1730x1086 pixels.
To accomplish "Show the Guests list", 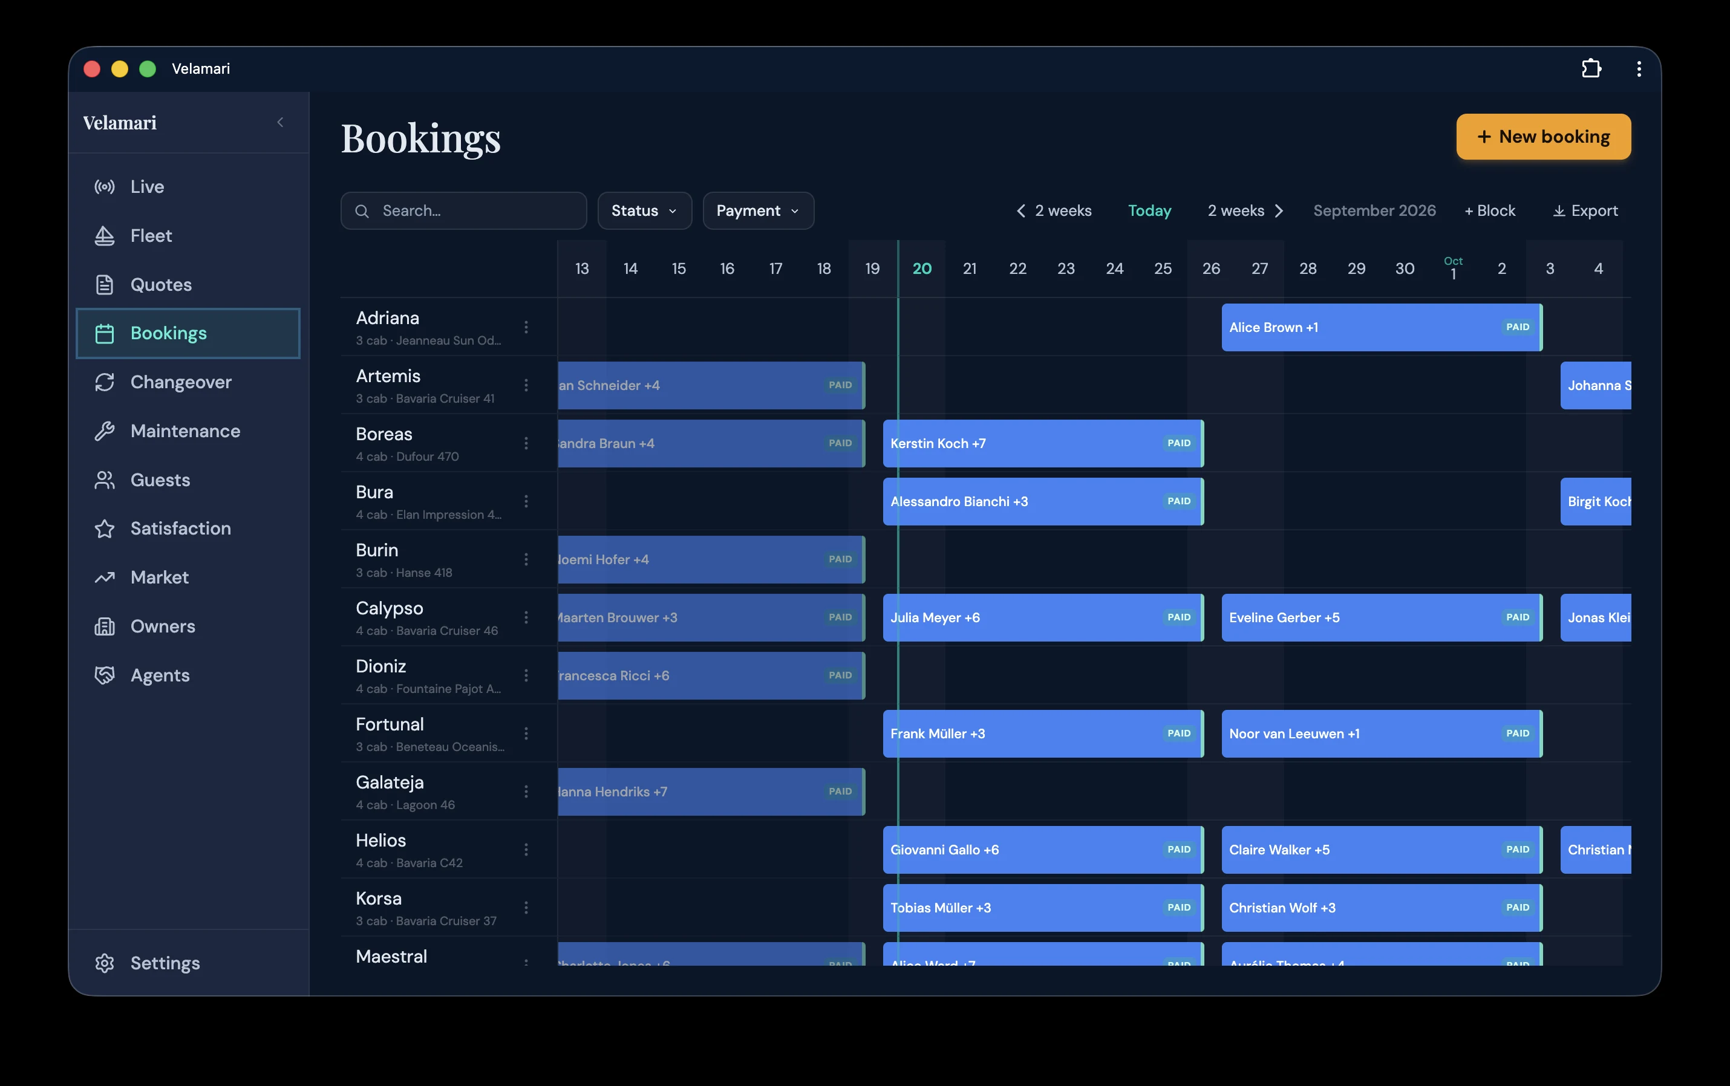I will tap(188, 480).
